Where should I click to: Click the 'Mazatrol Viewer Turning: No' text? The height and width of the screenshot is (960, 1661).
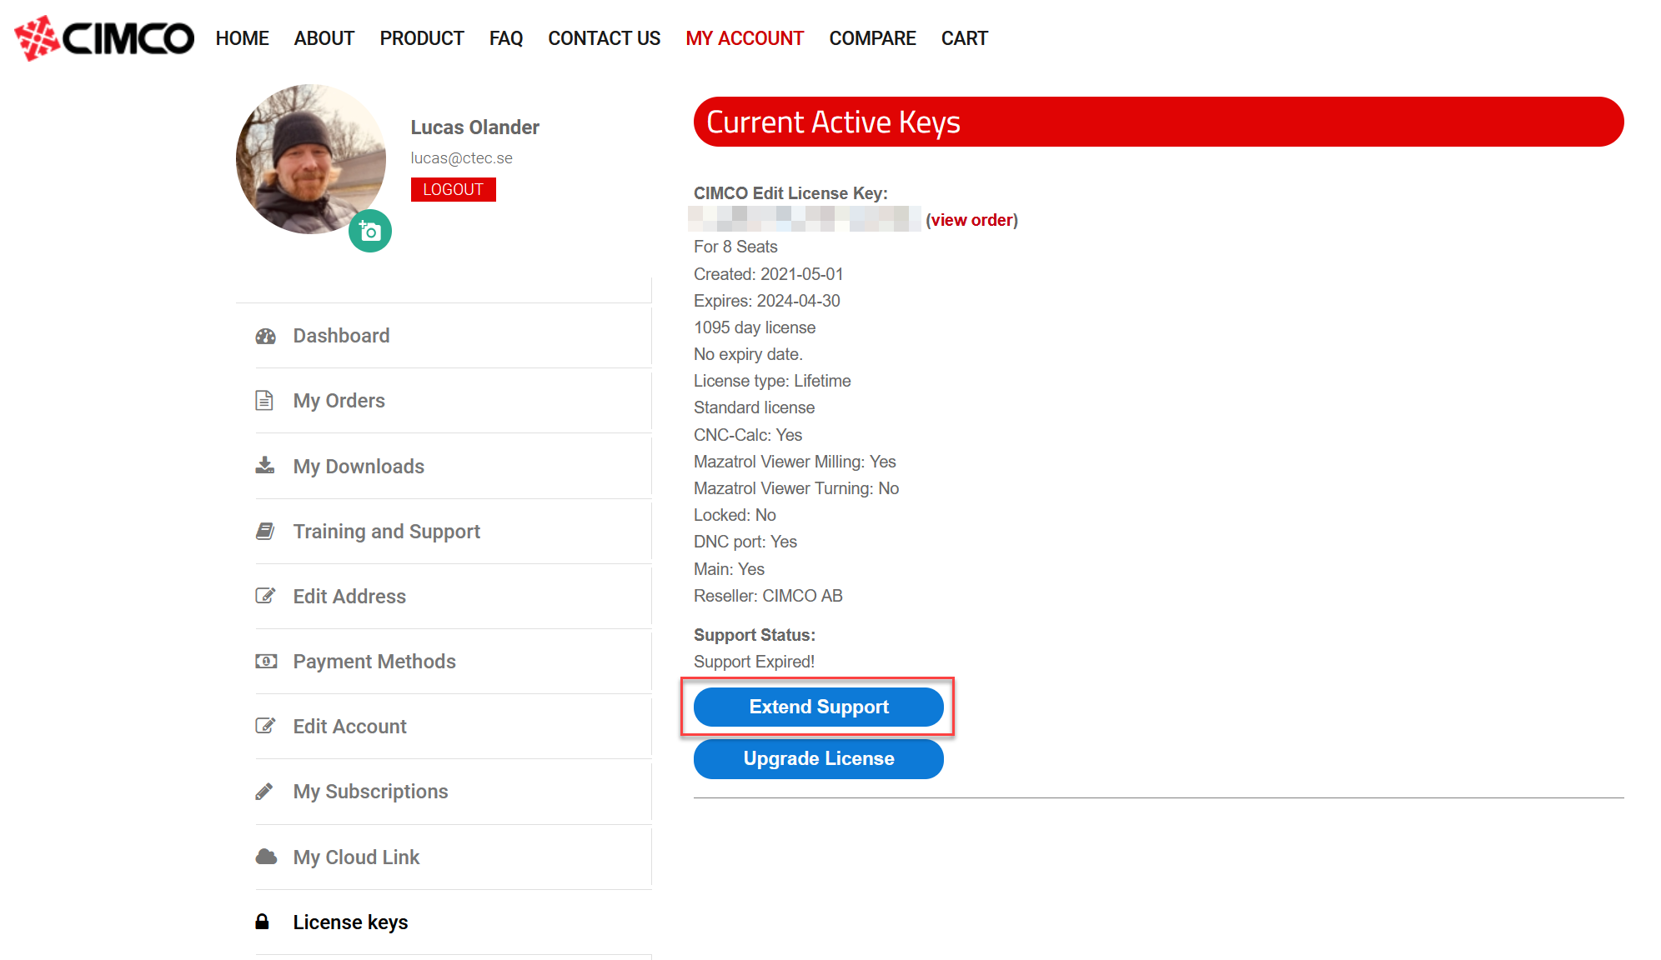pos(796,488)
